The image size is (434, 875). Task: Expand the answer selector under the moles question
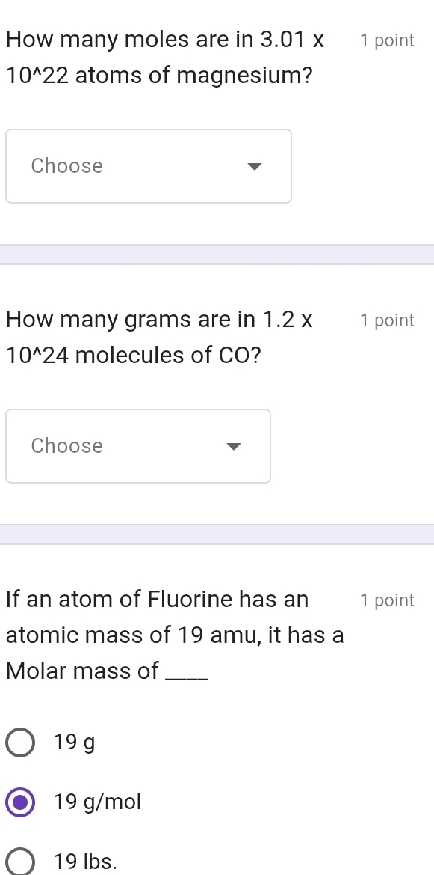point(148,166)
